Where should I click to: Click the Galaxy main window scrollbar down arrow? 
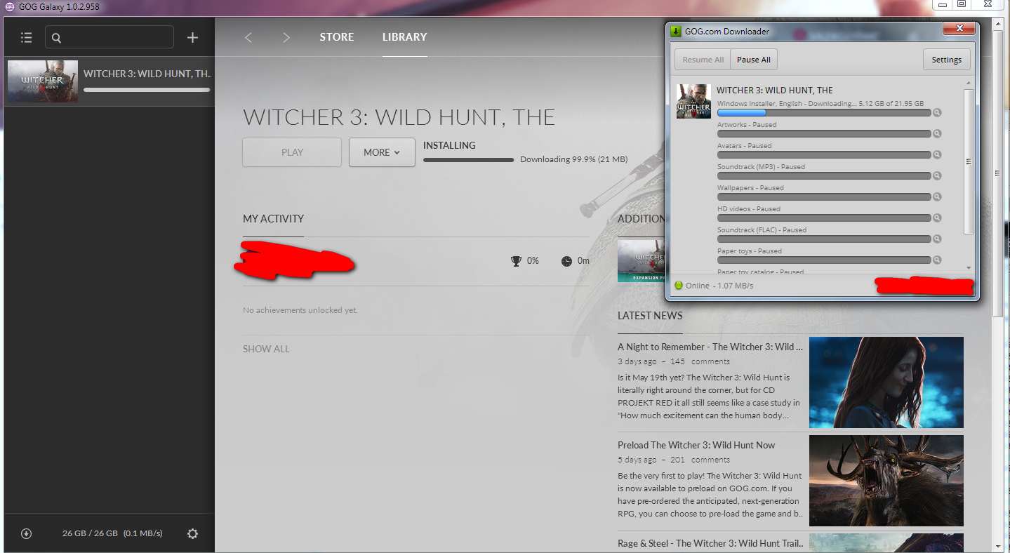(x=999, y=545)
